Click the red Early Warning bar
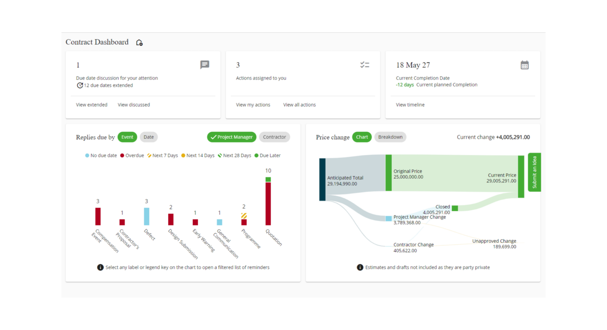Screen dimensions: 607x330 click(195, 222)
